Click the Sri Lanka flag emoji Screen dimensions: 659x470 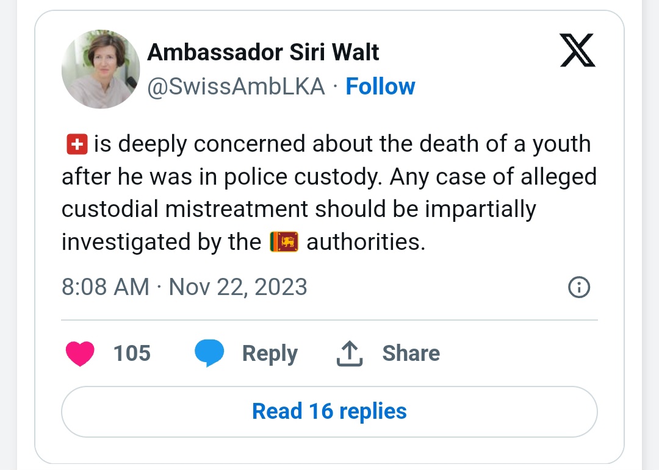[x=284, y=242]
